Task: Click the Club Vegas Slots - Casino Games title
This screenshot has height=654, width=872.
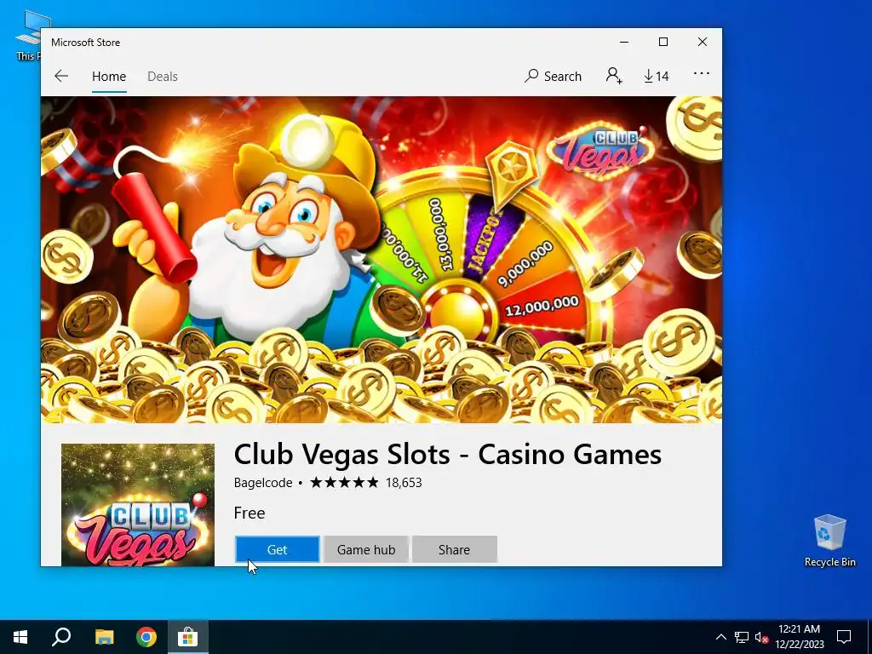Action: coord(448,454)
